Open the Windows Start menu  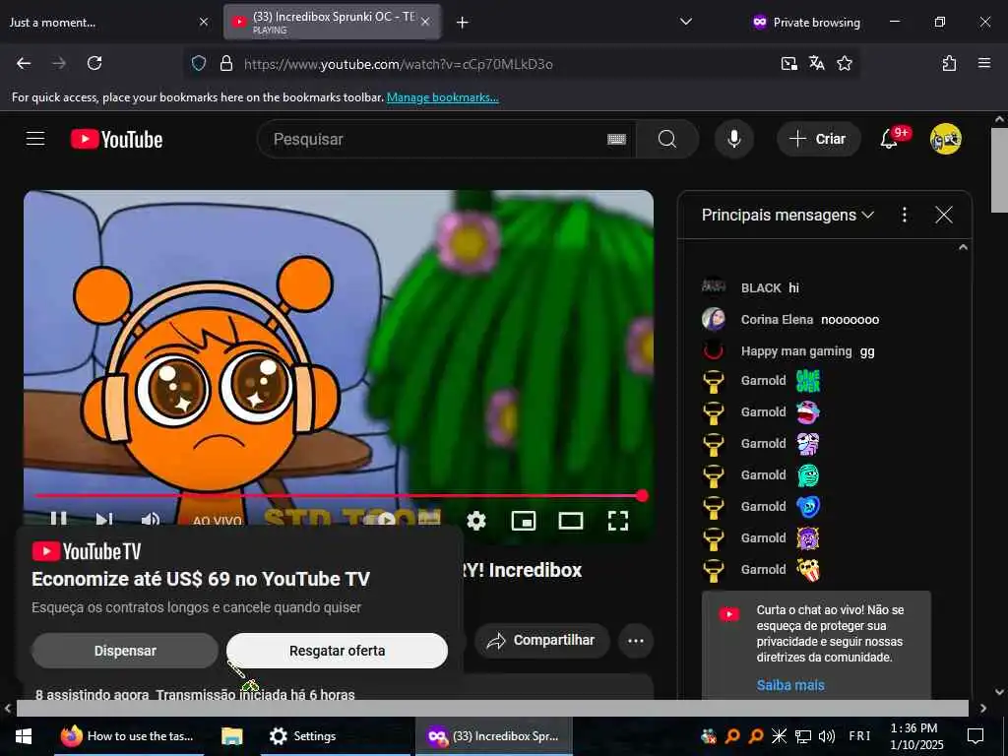click(24, 736)
